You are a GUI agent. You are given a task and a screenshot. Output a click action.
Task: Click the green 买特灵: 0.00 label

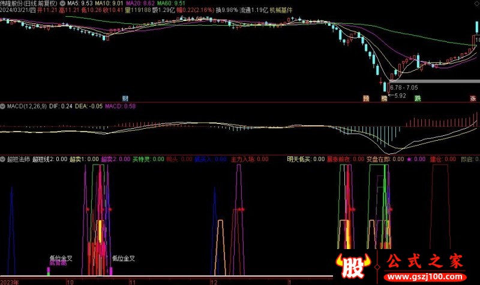tap(148, 159)
